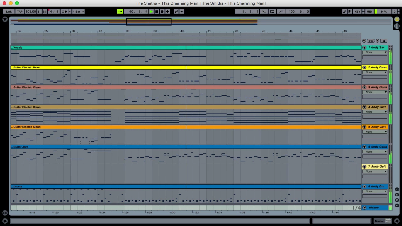This screenshot has width=402, height=226.
Task: Toggle Punch-In switch
Action: tap(264, 12)
